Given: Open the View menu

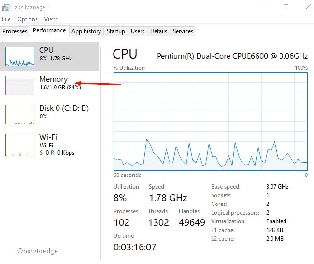Looking at the screenshot, I should point(51,19).
